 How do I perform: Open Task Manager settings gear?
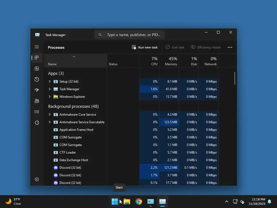coord(37,179)
